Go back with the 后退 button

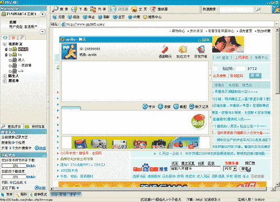click(59, 17)
